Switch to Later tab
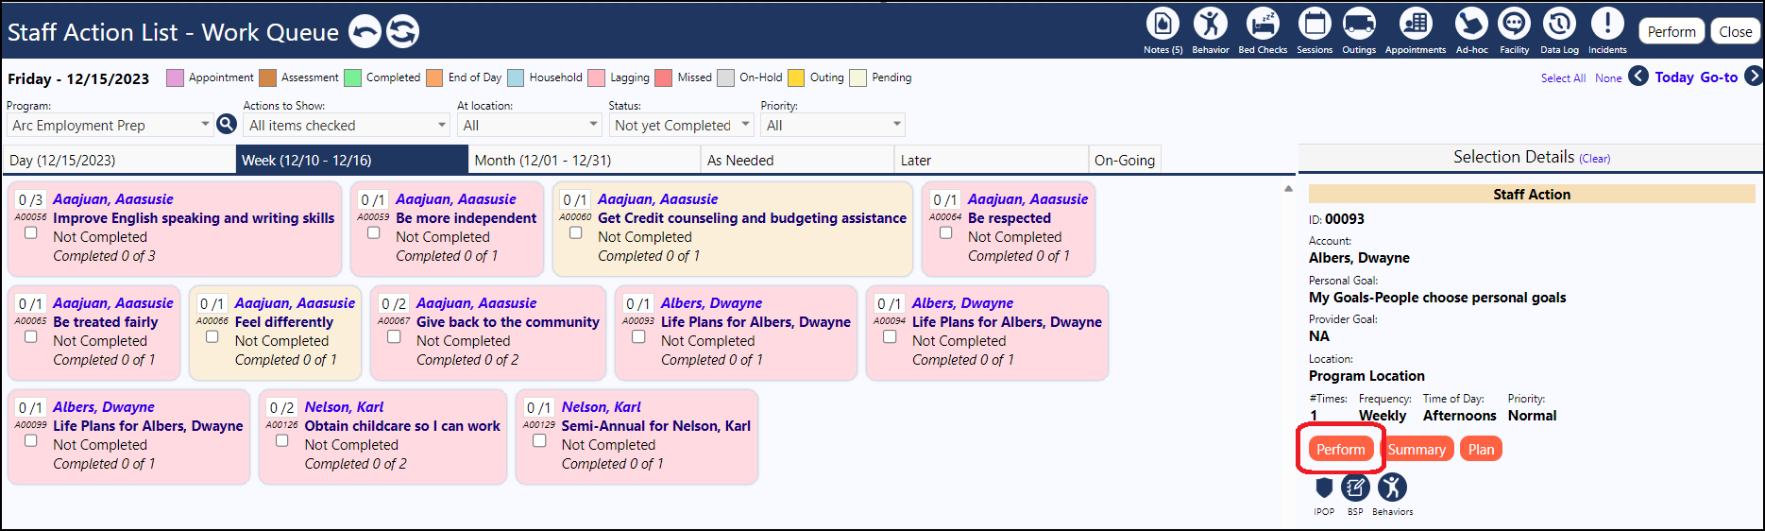 coord(992,160)
